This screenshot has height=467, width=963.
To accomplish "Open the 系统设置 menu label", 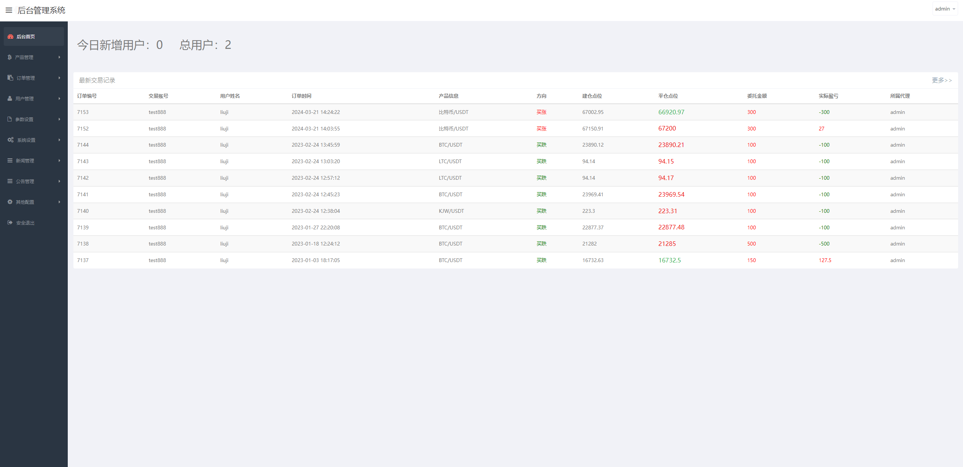I will click(x=26, y=140).
